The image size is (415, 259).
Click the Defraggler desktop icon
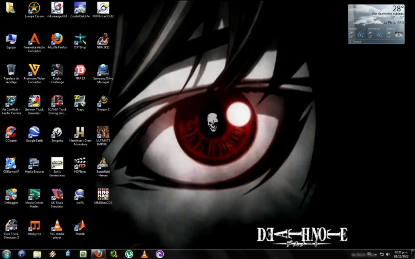click(x=11, y=196)
